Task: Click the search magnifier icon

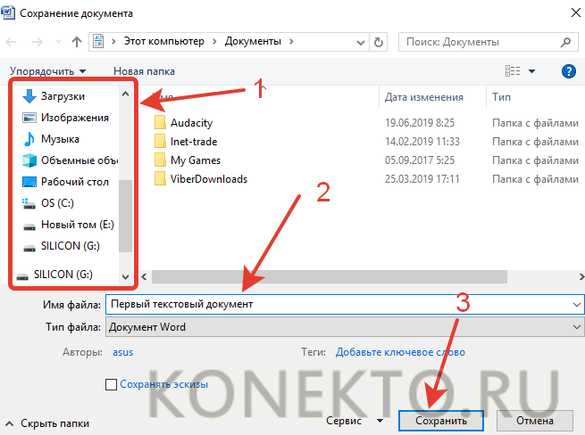Action: [565, 42]
